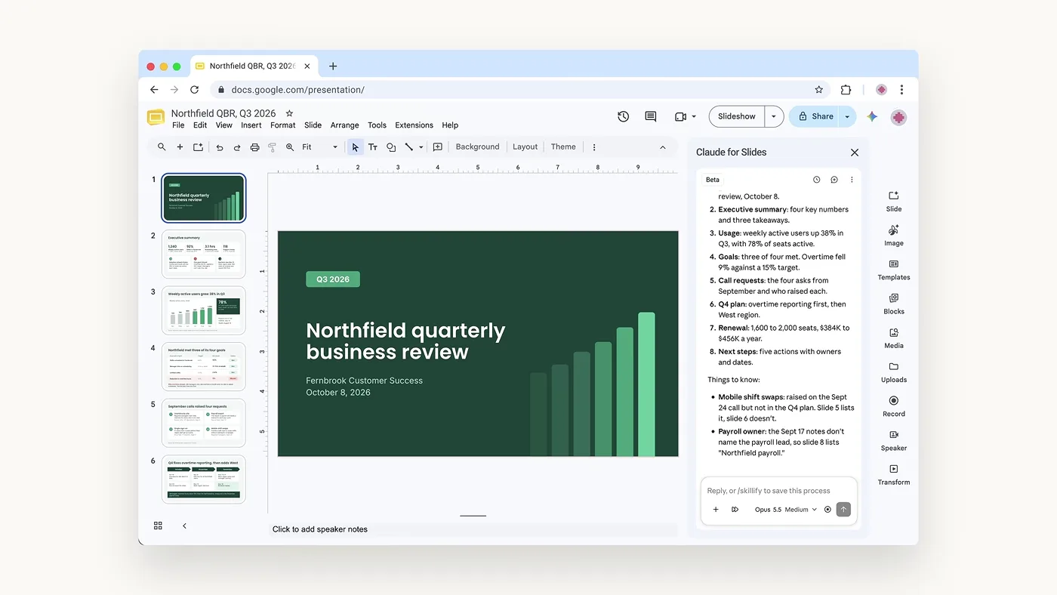Click the speaker notes area
This screenshot has width=1057, height=595.
point(473,529)
